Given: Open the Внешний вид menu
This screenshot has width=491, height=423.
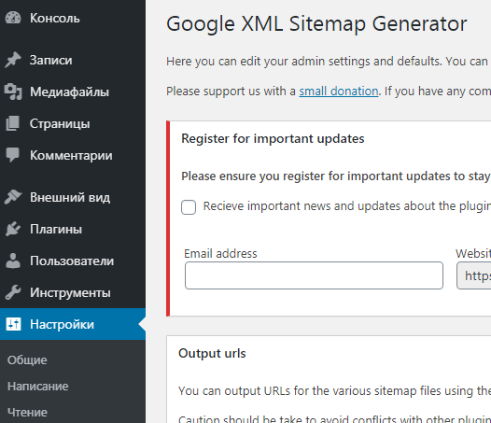Looking at the screenshot, I should point(73,197).
